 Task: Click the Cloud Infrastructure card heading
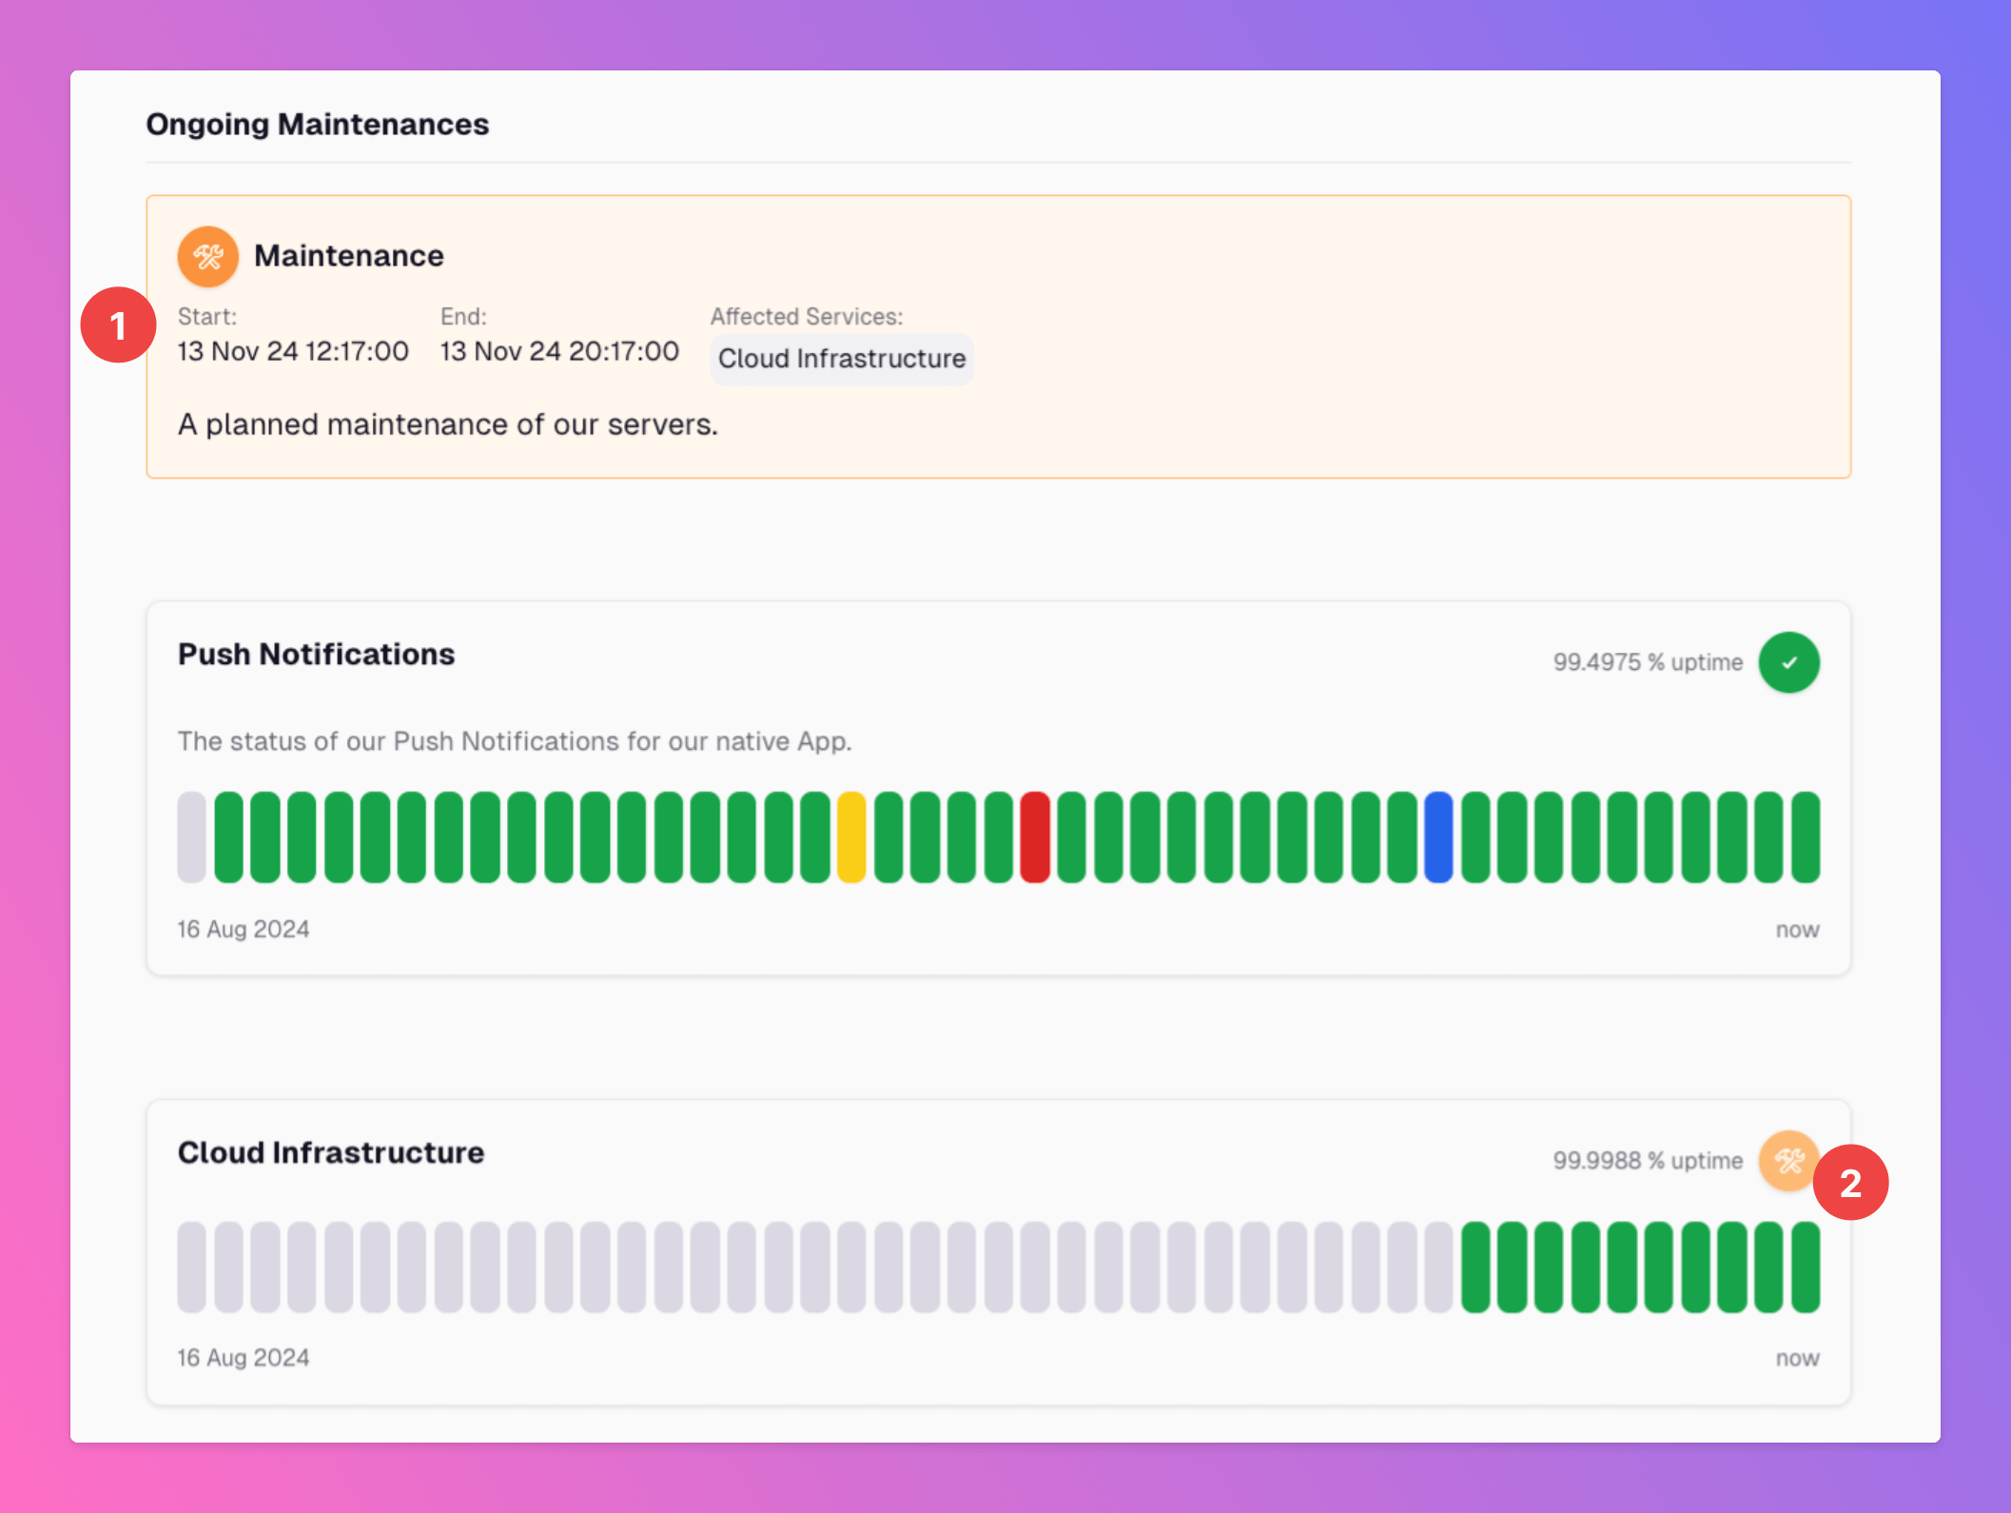(331, 1152)
